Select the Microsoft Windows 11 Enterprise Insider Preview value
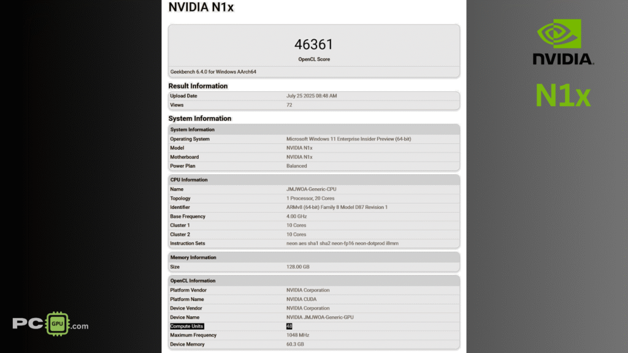The height and width of the screenshot is (353, 628). tap(348, 139)
